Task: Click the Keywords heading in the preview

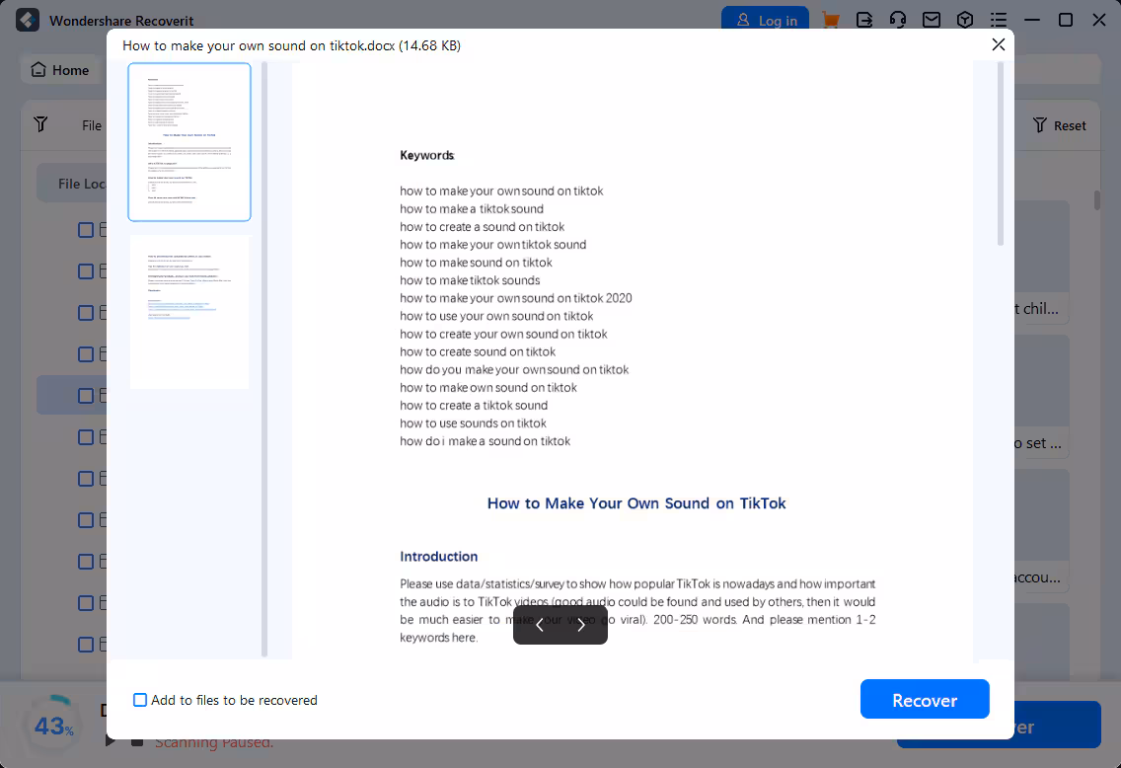Action: pos(427,155)
